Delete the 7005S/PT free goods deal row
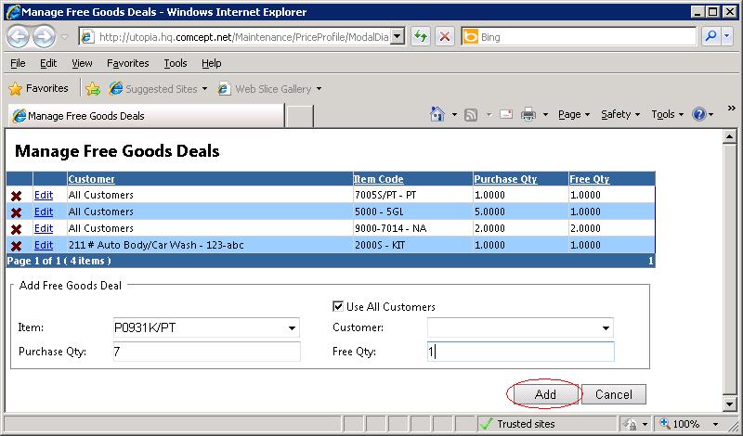The width and height of the screenshot is (743, 436). [16, 196]
